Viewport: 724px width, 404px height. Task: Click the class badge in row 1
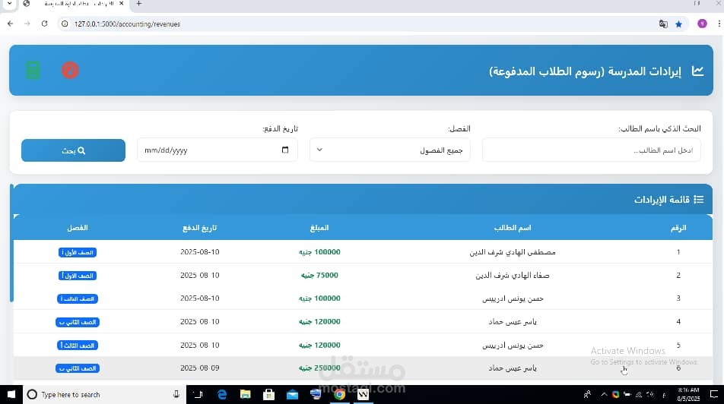click(x=78, y=252)
